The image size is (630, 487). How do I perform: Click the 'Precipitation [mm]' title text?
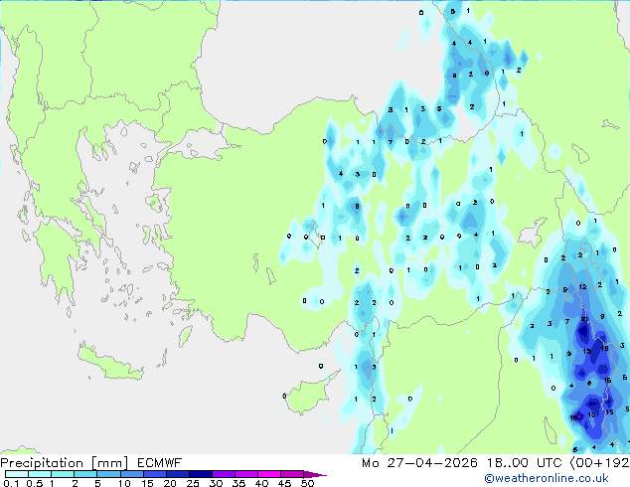click(x=65, y=463)
